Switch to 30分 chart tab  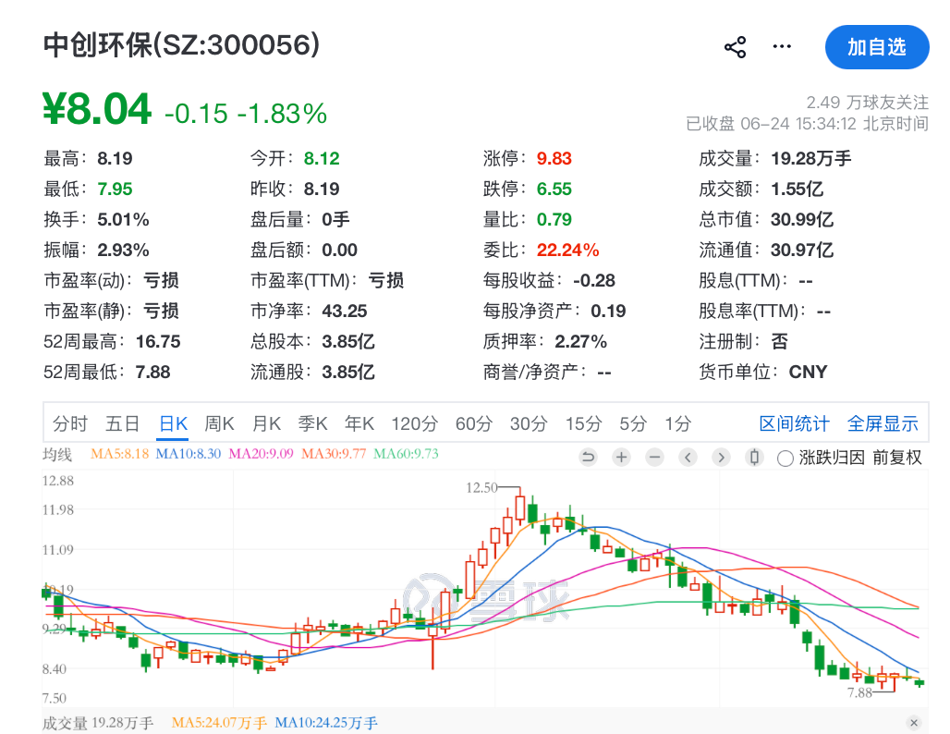[529, 423]
